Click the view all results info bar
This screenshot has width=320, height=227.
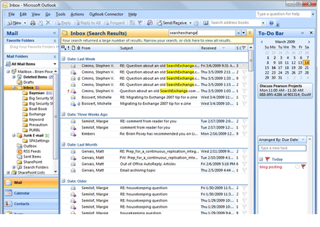click(x=157, y=40)
